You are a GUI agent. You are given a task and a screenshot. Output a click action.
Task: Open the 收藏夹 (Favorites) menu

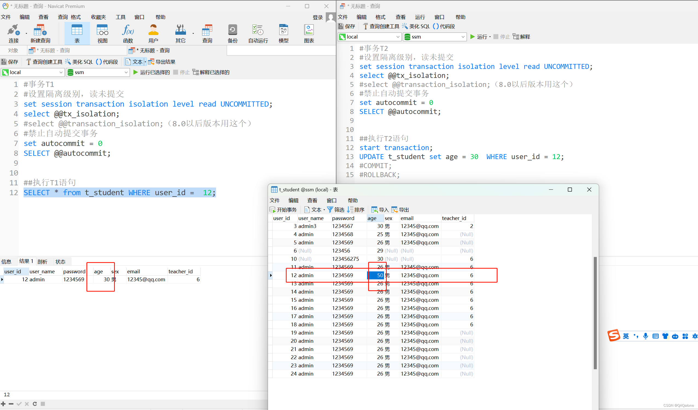98,17
